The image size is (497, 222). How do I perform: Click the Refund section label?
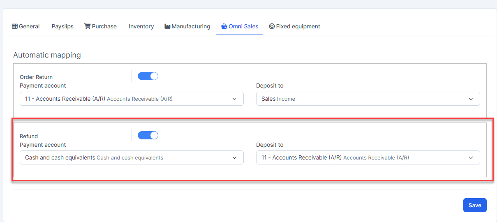29,136
